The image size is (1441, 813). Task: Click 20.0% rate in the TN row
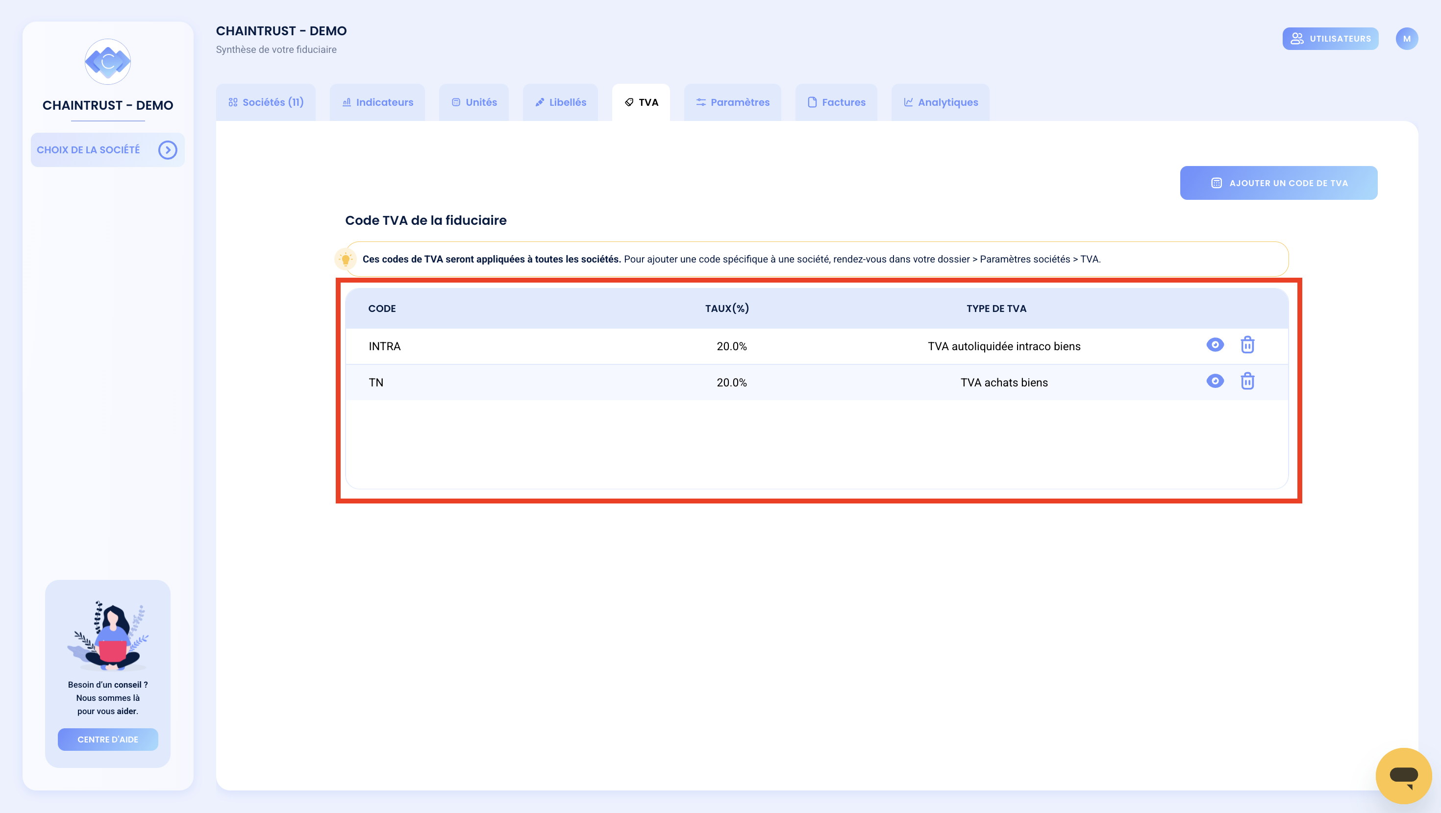tap(732, 383)
